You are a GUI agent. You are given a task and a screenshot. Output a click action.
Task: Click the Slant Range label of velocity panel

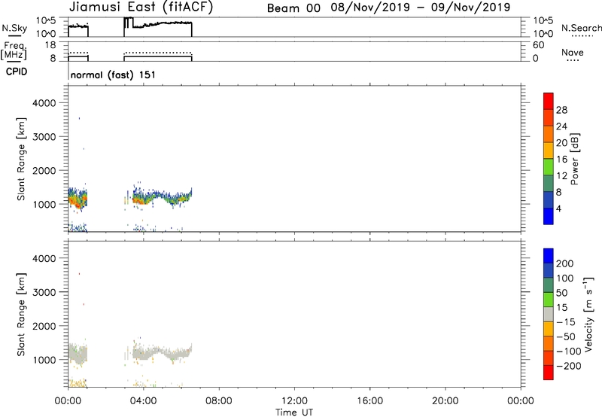(21, 315)
